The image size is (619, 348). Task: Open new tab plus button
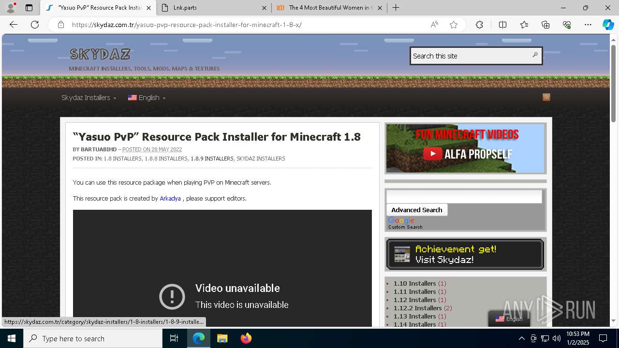[x=396, y=8]
